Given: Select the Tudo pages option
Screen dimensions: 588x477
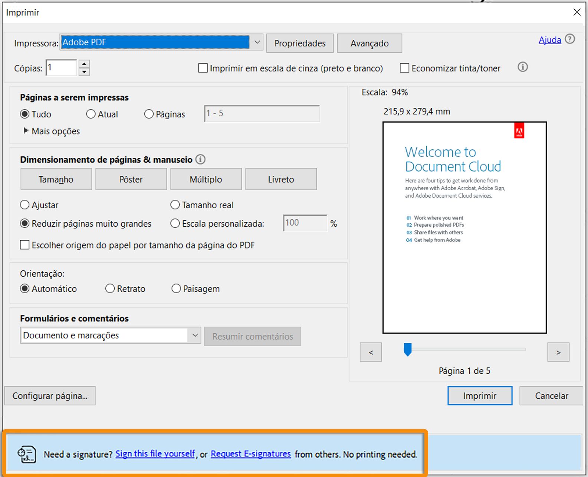Looking at the screenshot, I should [24, 114].
